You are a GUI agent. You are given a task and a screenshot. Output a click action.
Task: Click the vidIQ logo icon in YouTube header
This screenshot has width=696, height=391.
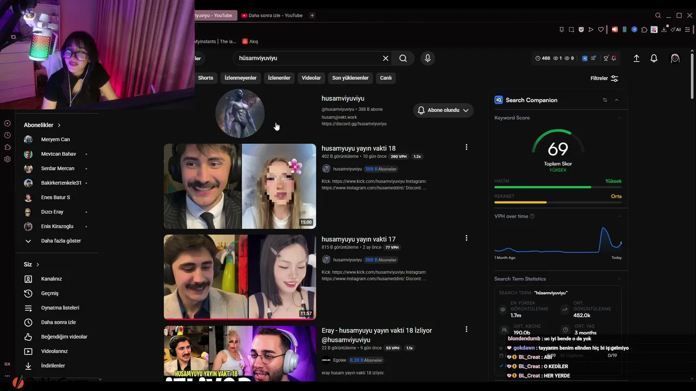click(585, 58)
